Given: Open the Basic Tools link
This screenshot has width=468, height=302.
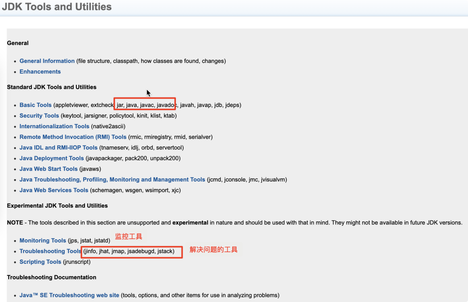Looking at the screenshot, I should pyautogui.click(x=36, y=105).
